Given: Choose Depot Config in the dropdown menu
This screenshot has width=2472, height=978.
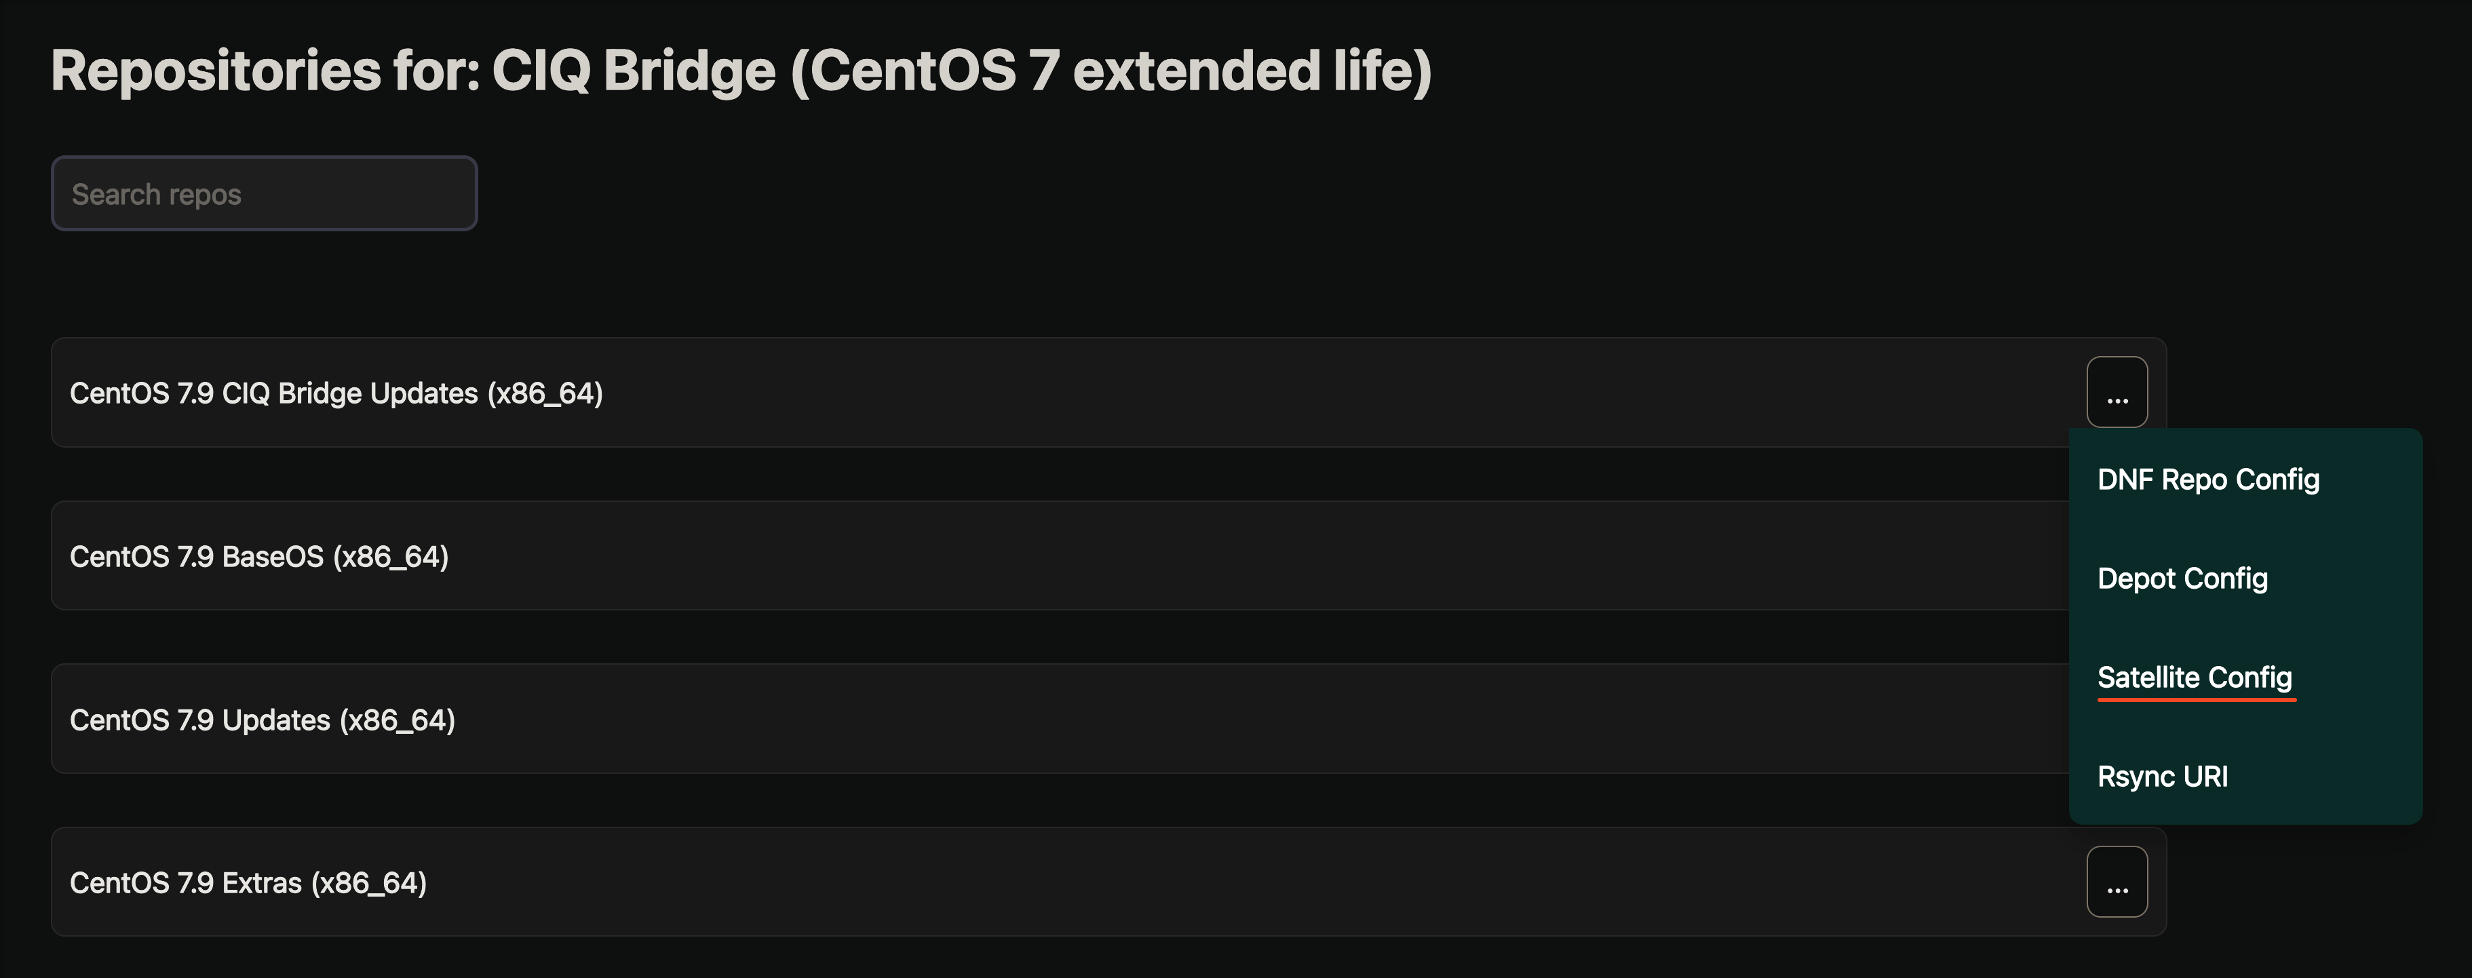Looking at the screenshot, I should [2182, 578].
